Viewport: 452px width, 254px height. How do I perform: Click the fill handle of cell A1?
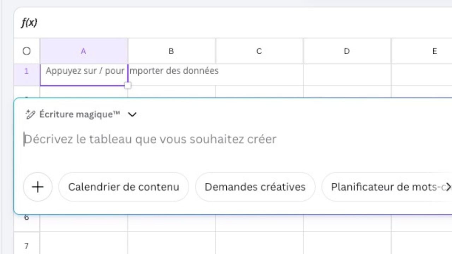click(128, 85)
